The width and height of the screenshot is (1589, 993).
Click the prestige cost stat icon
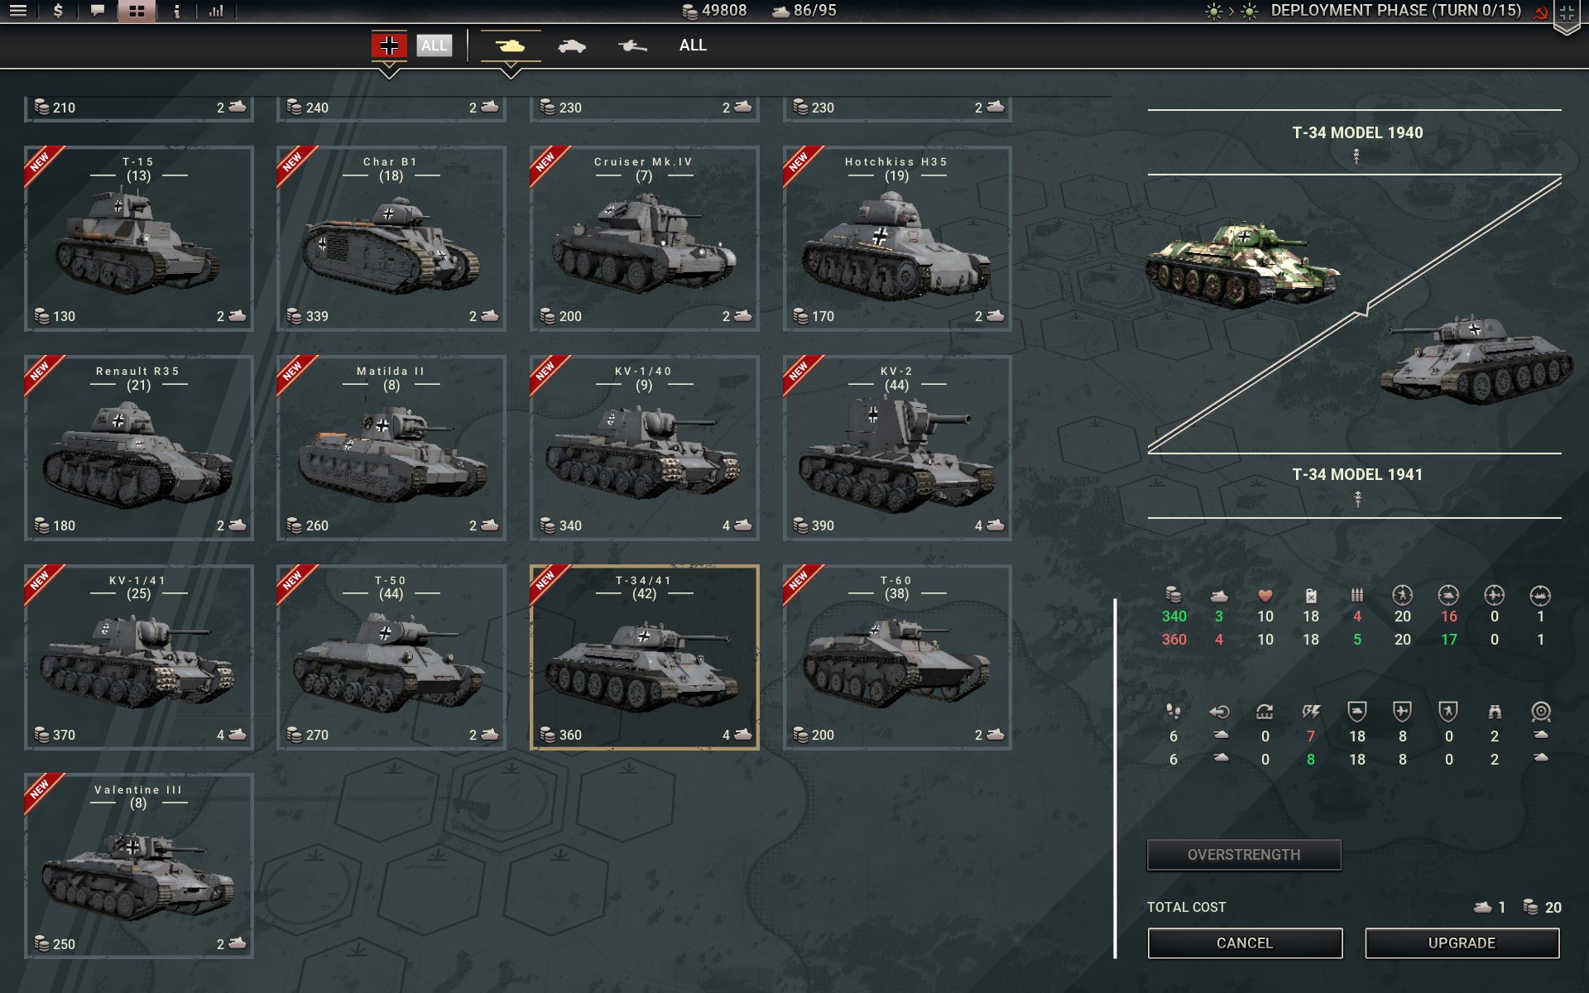(1174, 595)
